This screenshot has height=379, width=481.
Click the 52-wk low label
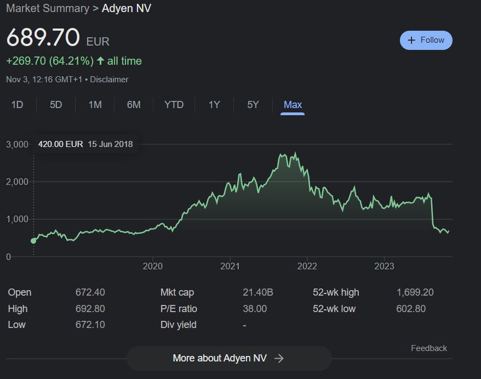(334, 309)
